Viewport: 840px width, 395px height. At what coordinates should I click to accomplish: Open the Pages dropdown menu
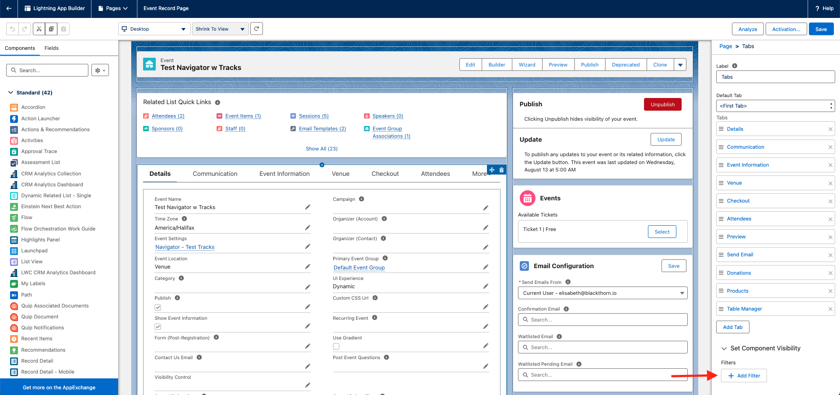pyautogui.click(x=113, y=8)
